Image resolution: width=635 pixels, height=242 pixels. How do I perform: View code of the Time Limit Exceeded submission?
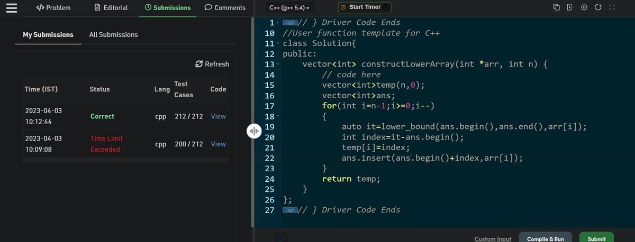tap(218, 144)
